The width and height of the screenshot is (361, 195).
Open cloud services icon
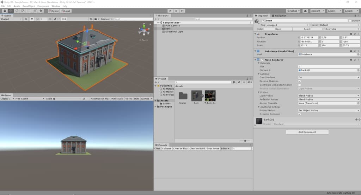coord(305,11)
